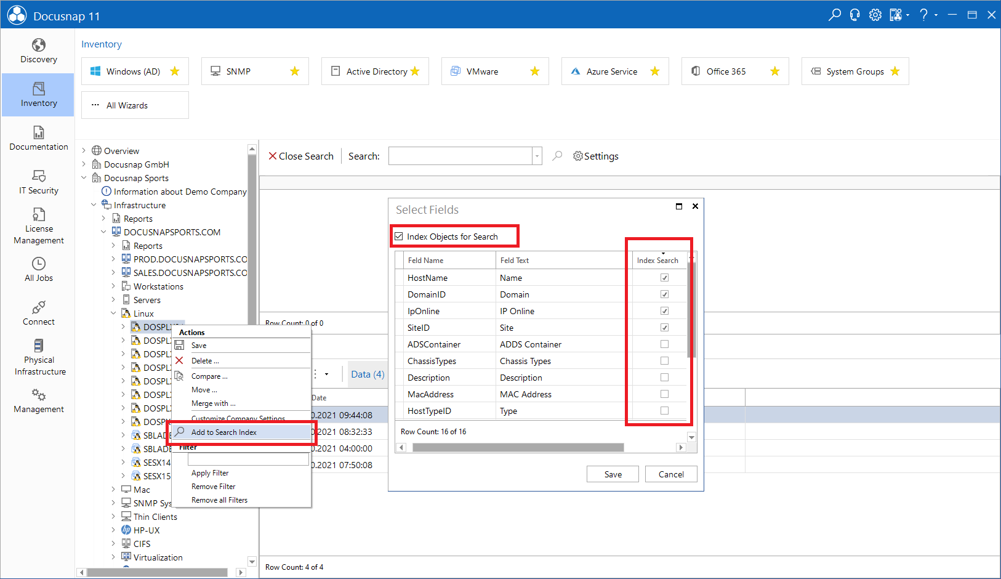The image size is (1001, 579).
Task: Open the All Wizards button
Action: click(x=135, y=105)
